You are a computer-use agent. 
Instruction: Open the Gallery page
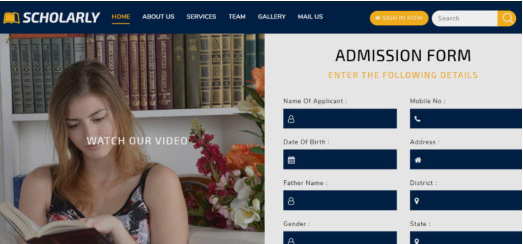(271, 17)
